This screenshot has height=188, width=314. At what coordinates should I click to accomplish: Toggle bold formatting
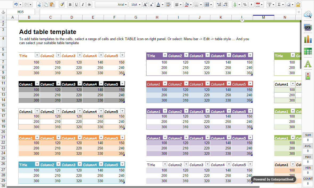coord(70,5)
